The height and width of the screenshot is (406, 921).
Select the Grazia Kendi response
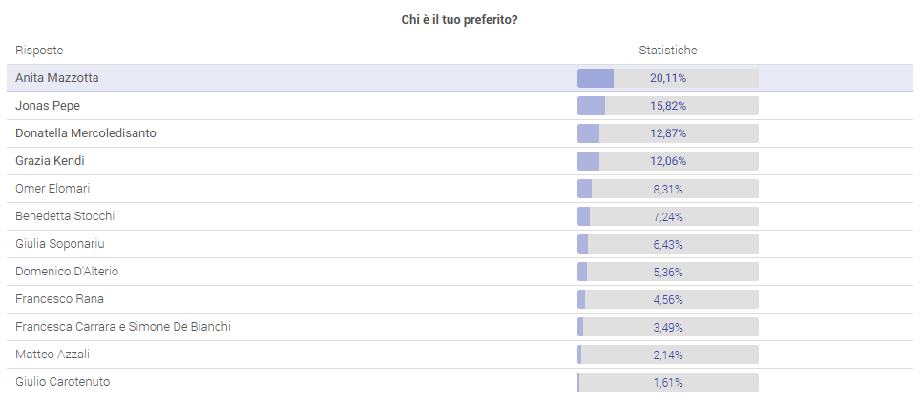click(x=51, y=161)
